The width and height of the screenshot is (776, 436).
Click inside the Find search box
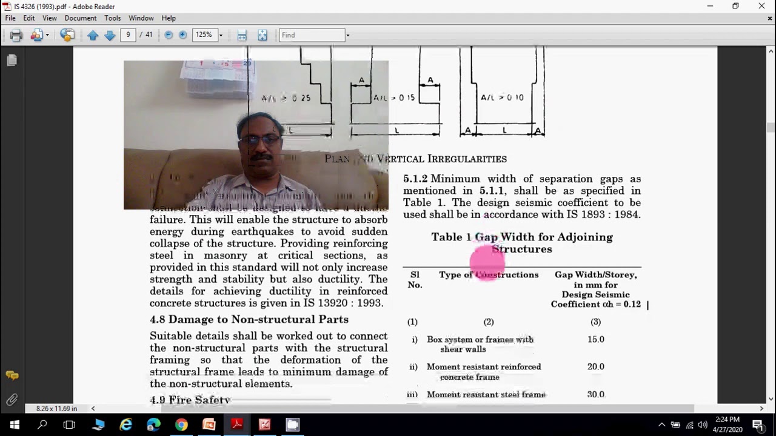(312, 35)
